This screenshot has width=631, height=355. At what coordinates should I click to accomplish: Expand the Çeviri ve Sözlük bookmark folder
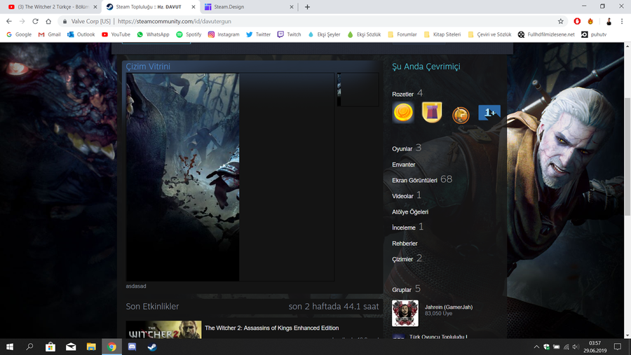(490, 34)
